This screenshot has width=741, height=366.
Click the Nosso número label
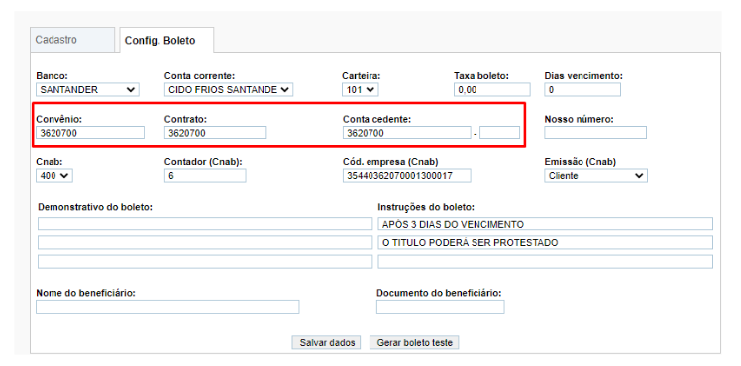click(579, 120)
